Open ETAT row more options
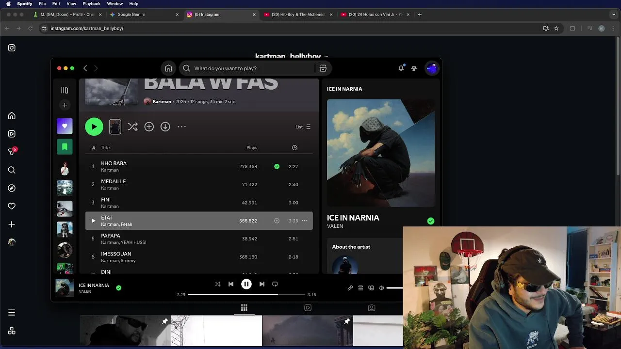Screen dimensions: 621x349 click(x=305, y=221)
